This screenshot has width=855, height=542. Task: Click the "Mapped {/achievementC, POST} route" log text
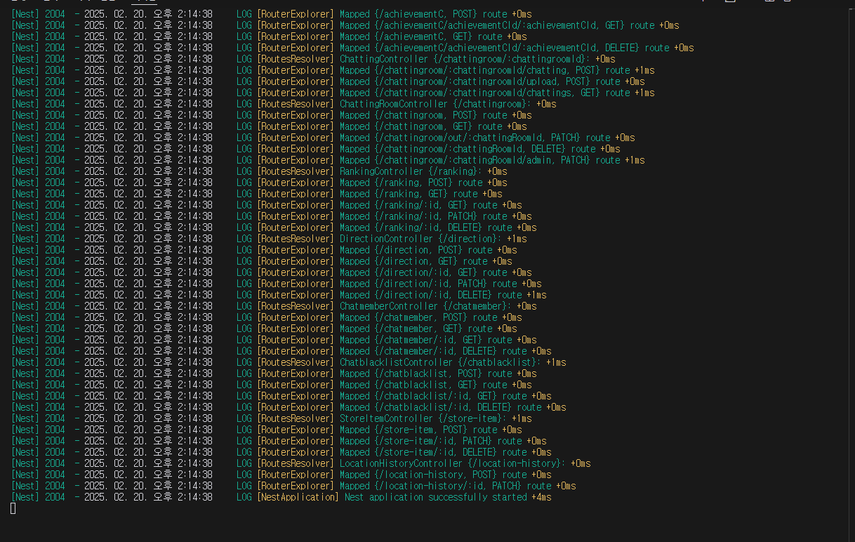[423, 14]
